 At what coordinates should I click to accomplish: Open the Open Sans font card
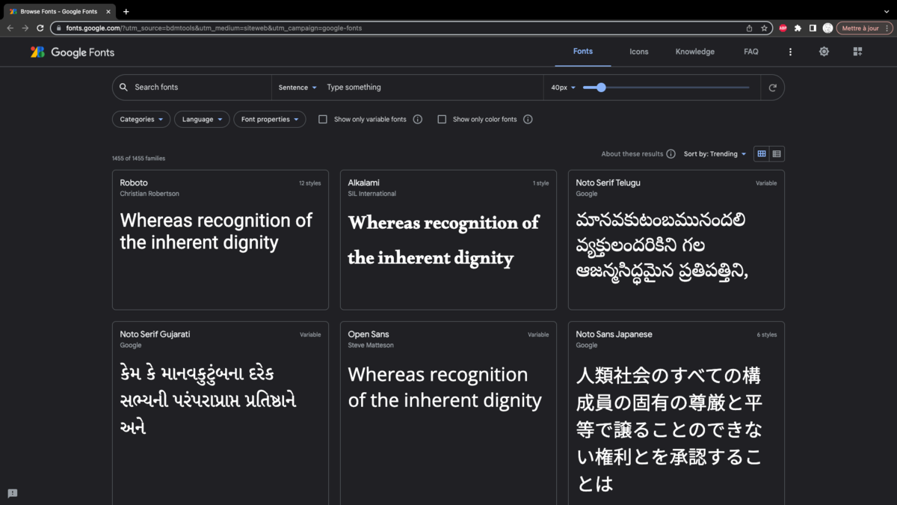[449, 413]
